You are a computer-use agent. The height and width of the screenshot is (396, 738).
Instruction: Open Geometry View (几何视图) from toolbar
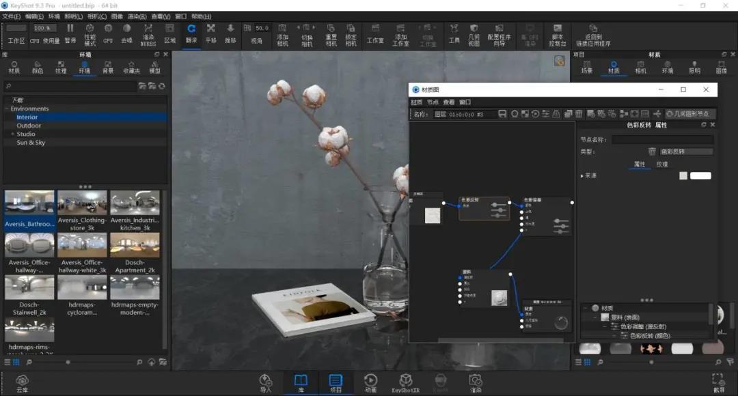(474, 35)
